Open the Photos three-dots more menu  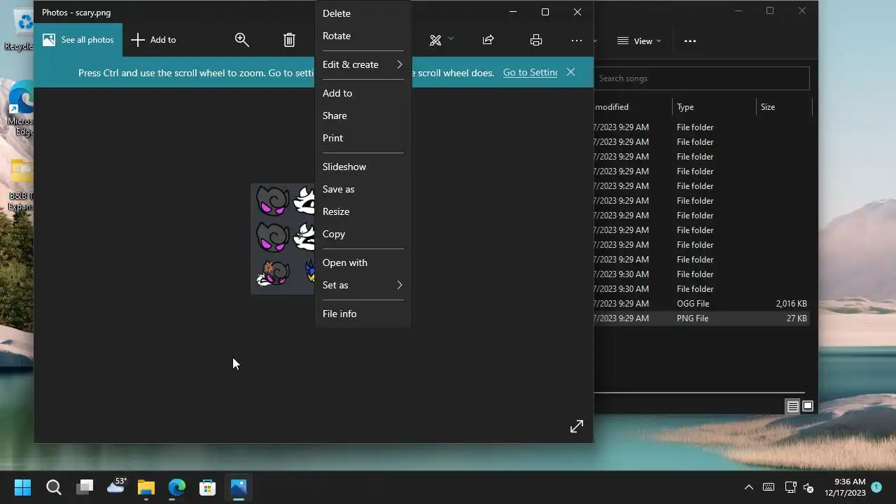tap(577, 40)
